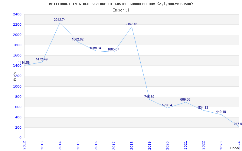Click the 1665.07 value label
This screenshot has height=151, width=242.
(x=113, y=50)
